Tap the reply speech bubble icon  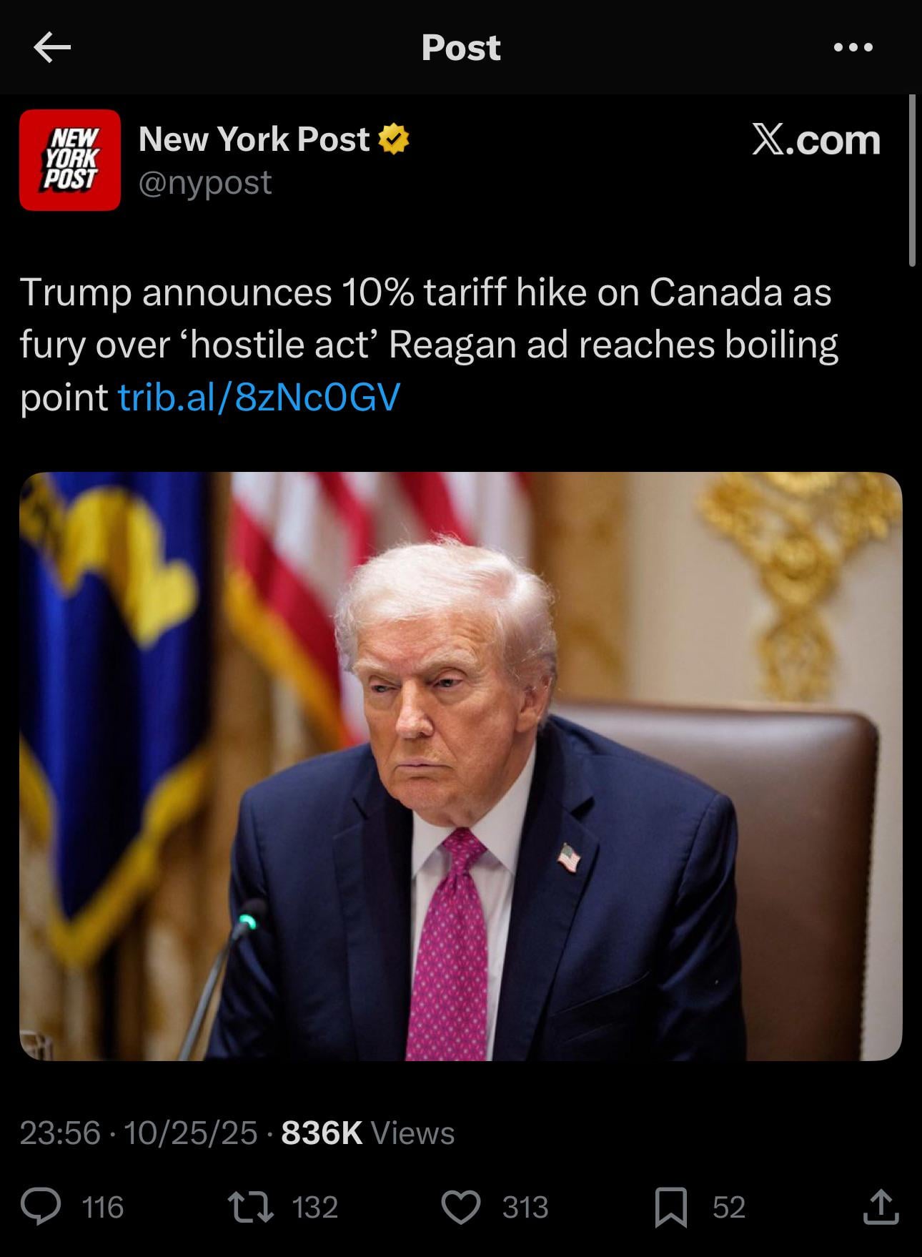click(x=40, y=1207)
